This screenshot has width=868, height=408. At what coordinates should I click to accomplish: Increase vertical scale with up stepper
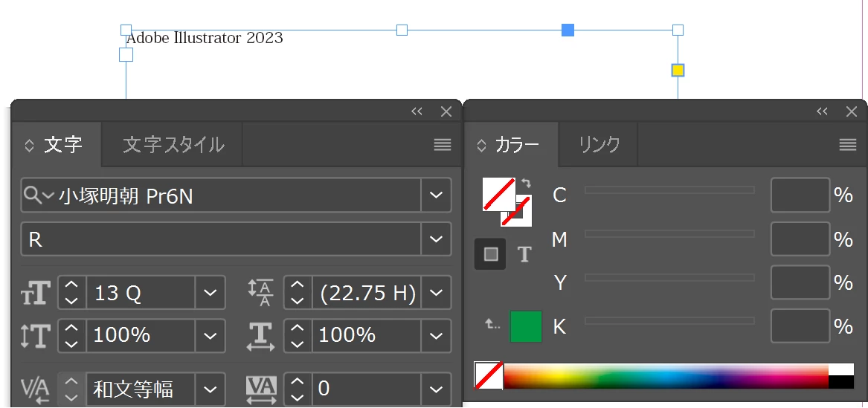(72, 328)
